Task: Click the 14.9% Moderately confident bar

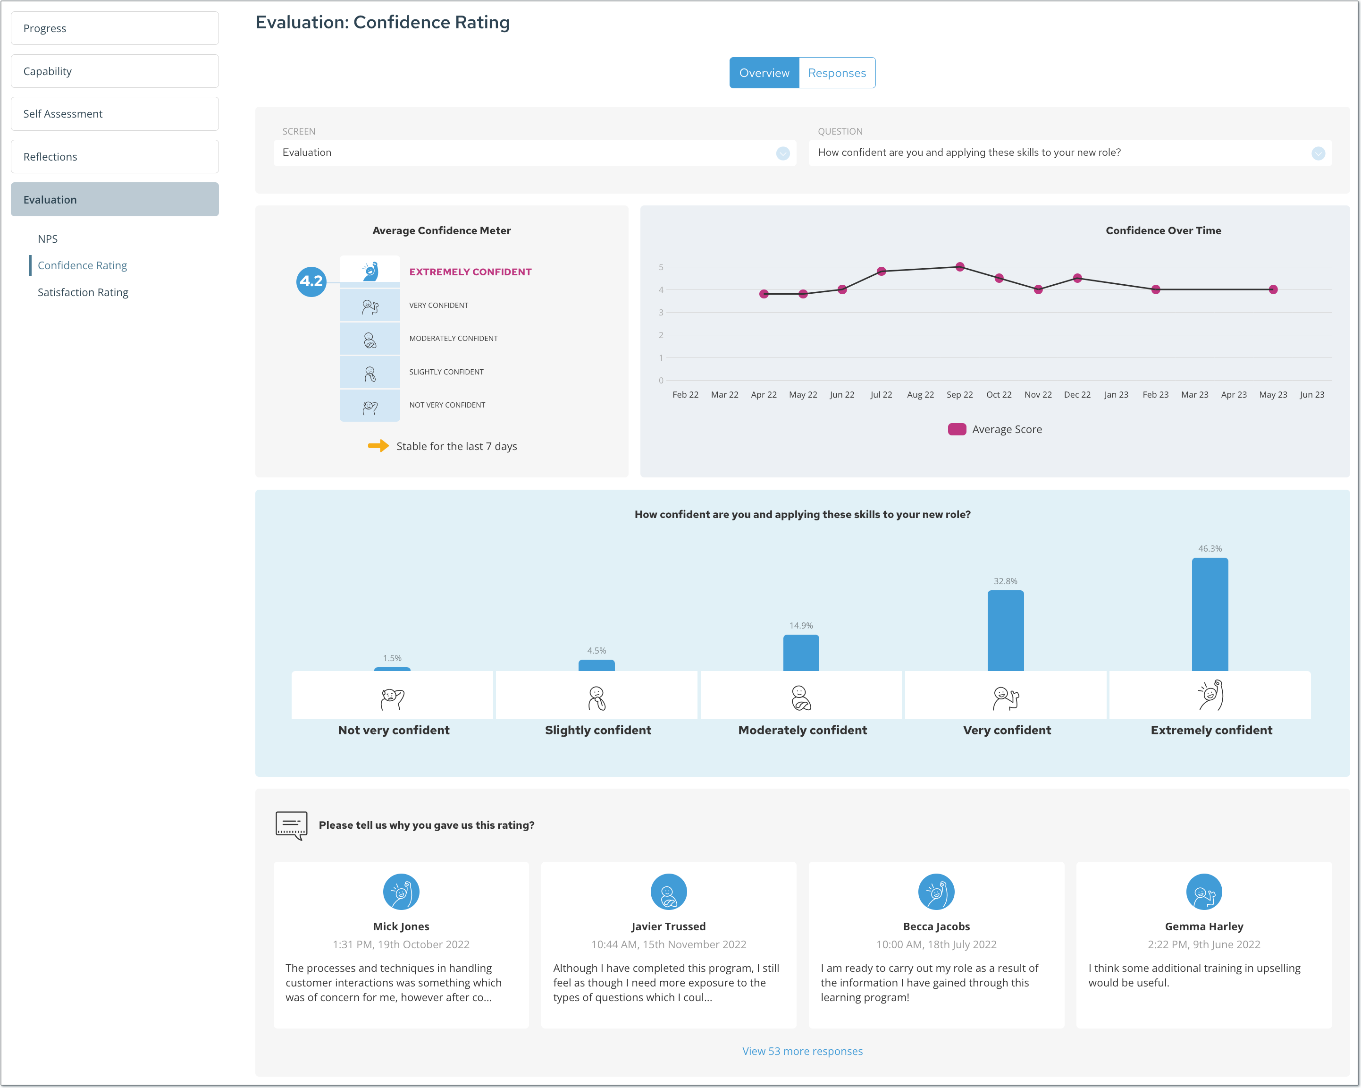Action: (x=801, y=653)
